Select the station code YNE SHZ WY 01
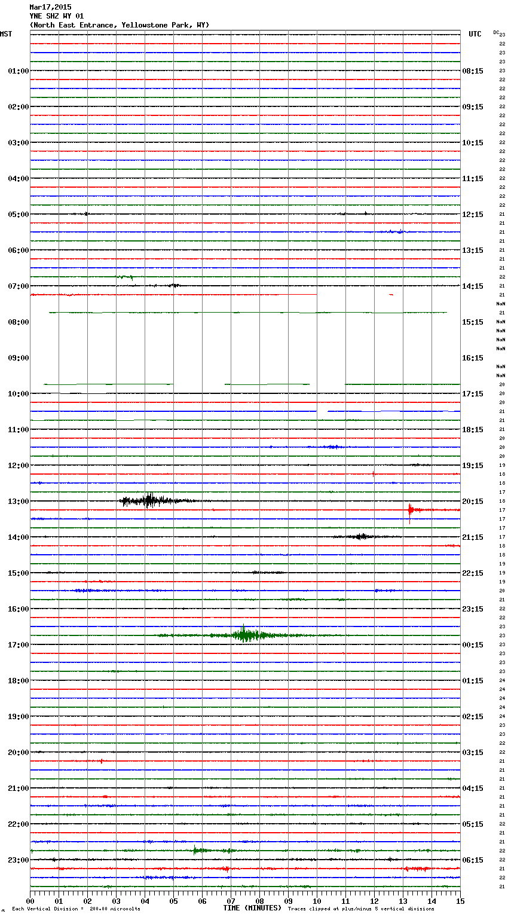Image resolution: width=508 pixels, height=917 pixels. coord(57,16)
